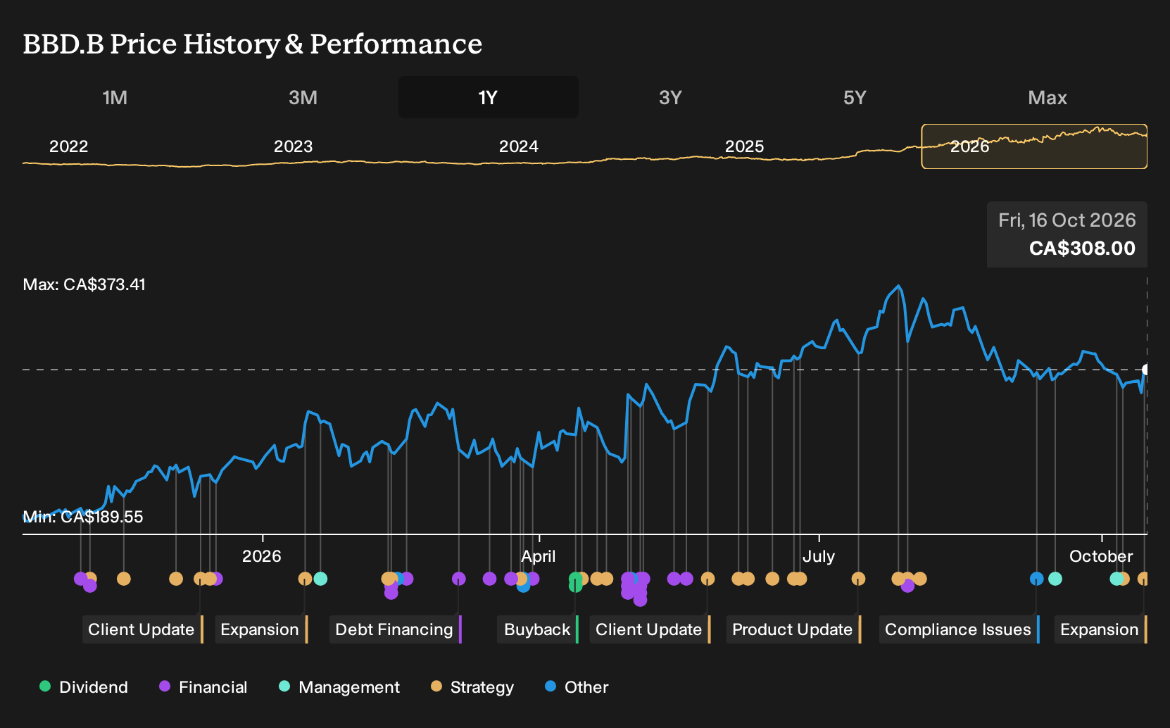Screen dimensions: 1170x728
Task: Click orange Strategy dot linked to Product Update
Action: pos(858,579)
